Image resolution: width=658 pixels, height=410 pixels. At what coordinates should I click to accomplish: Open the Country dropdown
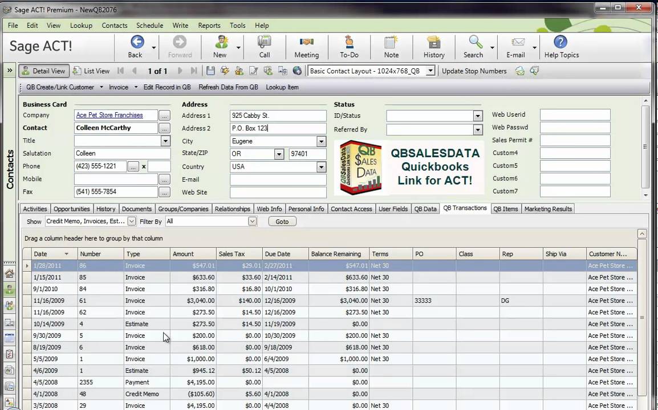point(321,167)
